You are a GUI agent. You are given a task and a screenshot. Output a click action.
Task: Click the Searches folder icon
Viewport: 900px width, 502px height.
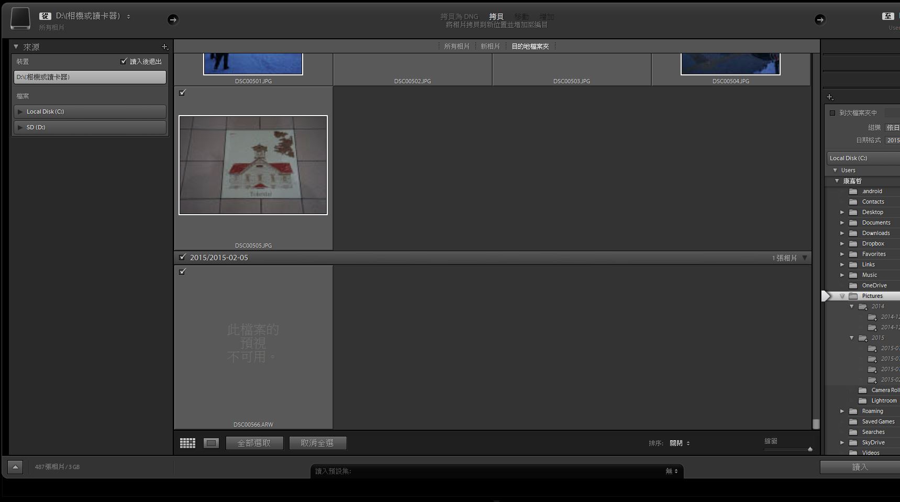pos(853,432)
